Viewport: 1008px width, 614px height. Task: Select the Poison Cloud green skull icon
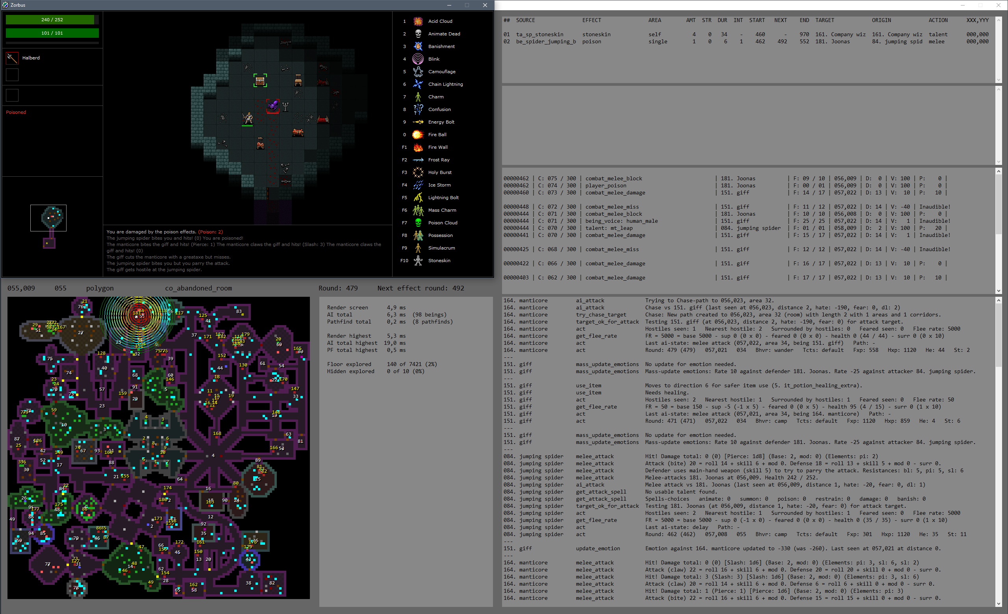coord(418,223)
